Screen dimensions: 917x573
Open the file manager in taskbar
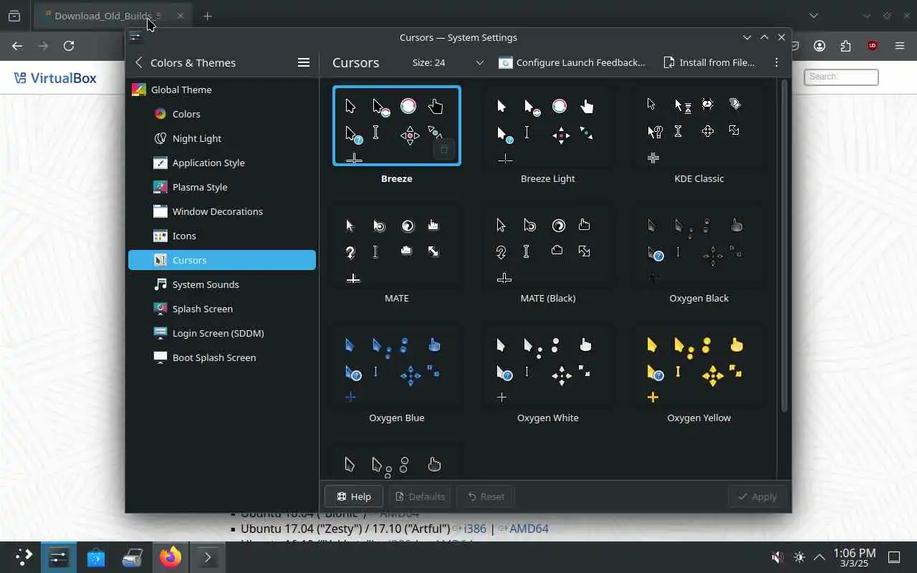click(x=133, y=557)
